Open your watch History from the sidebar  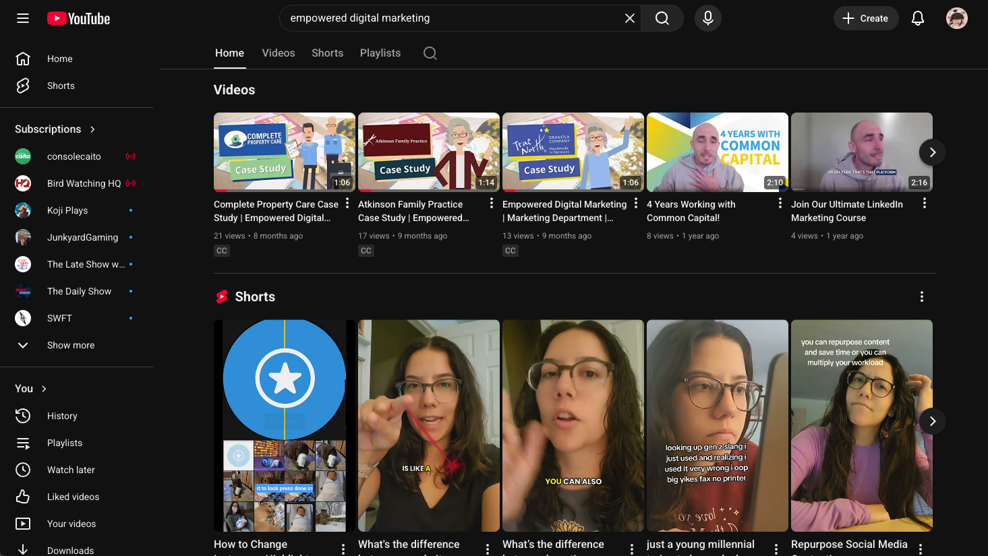tap(62, 416)
